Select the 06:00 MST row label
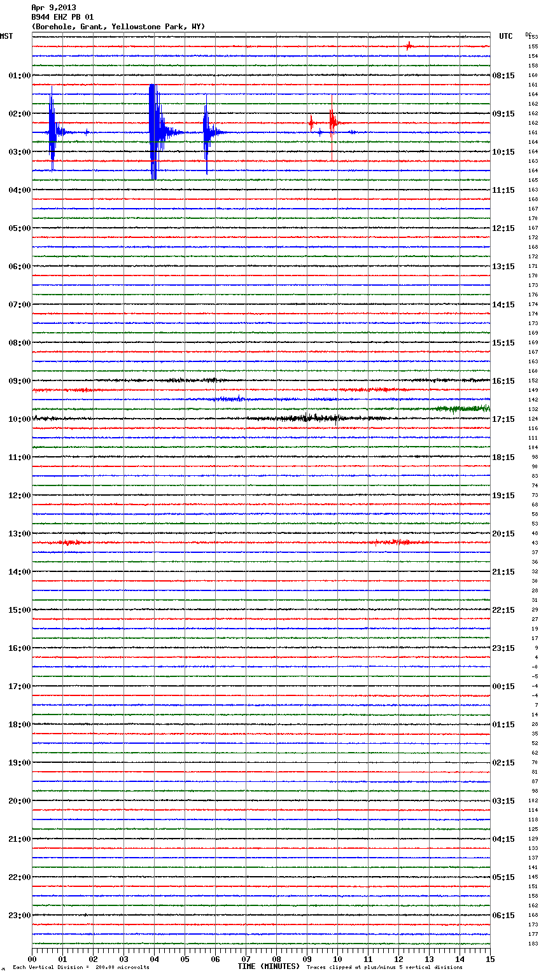The height and width of the screenshot is (976, 541). click(19, 267)
